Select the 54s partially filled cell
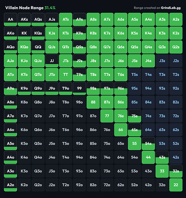Screen dimensions: 186x198 [148, 143]
